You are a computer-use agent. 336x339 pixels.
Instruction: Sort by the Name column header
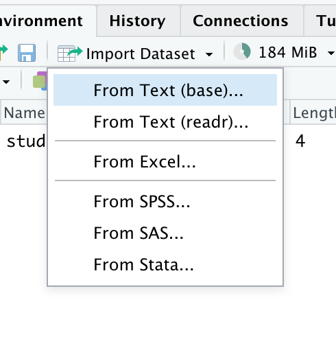24,113
